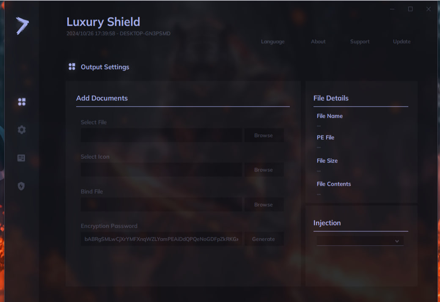Click the Update menu item

point(401,41)
